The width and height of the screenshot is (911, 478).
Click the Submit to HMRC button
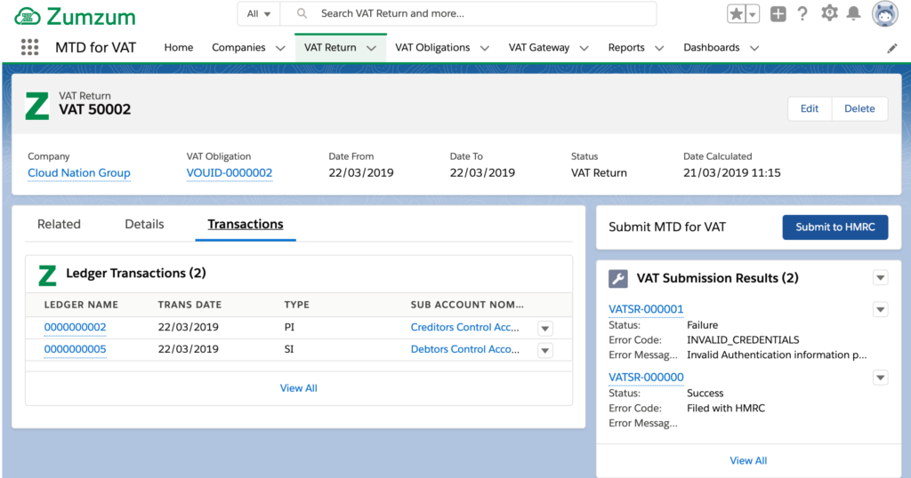[834, 227]
